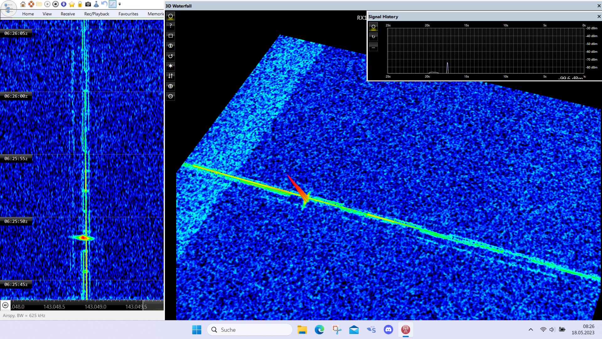Open the Receive ribbon tab
The width and height of the screenshot is (602, 339).
point(68,14)
